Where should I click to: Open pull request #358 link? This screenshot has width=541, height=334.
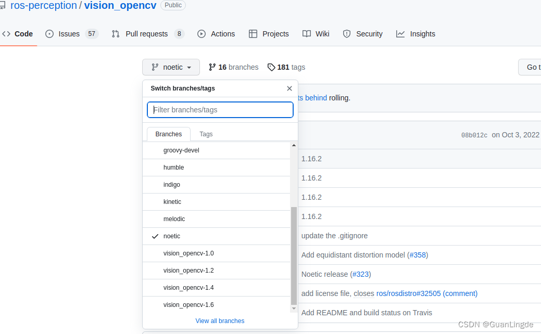click(418, 255)
